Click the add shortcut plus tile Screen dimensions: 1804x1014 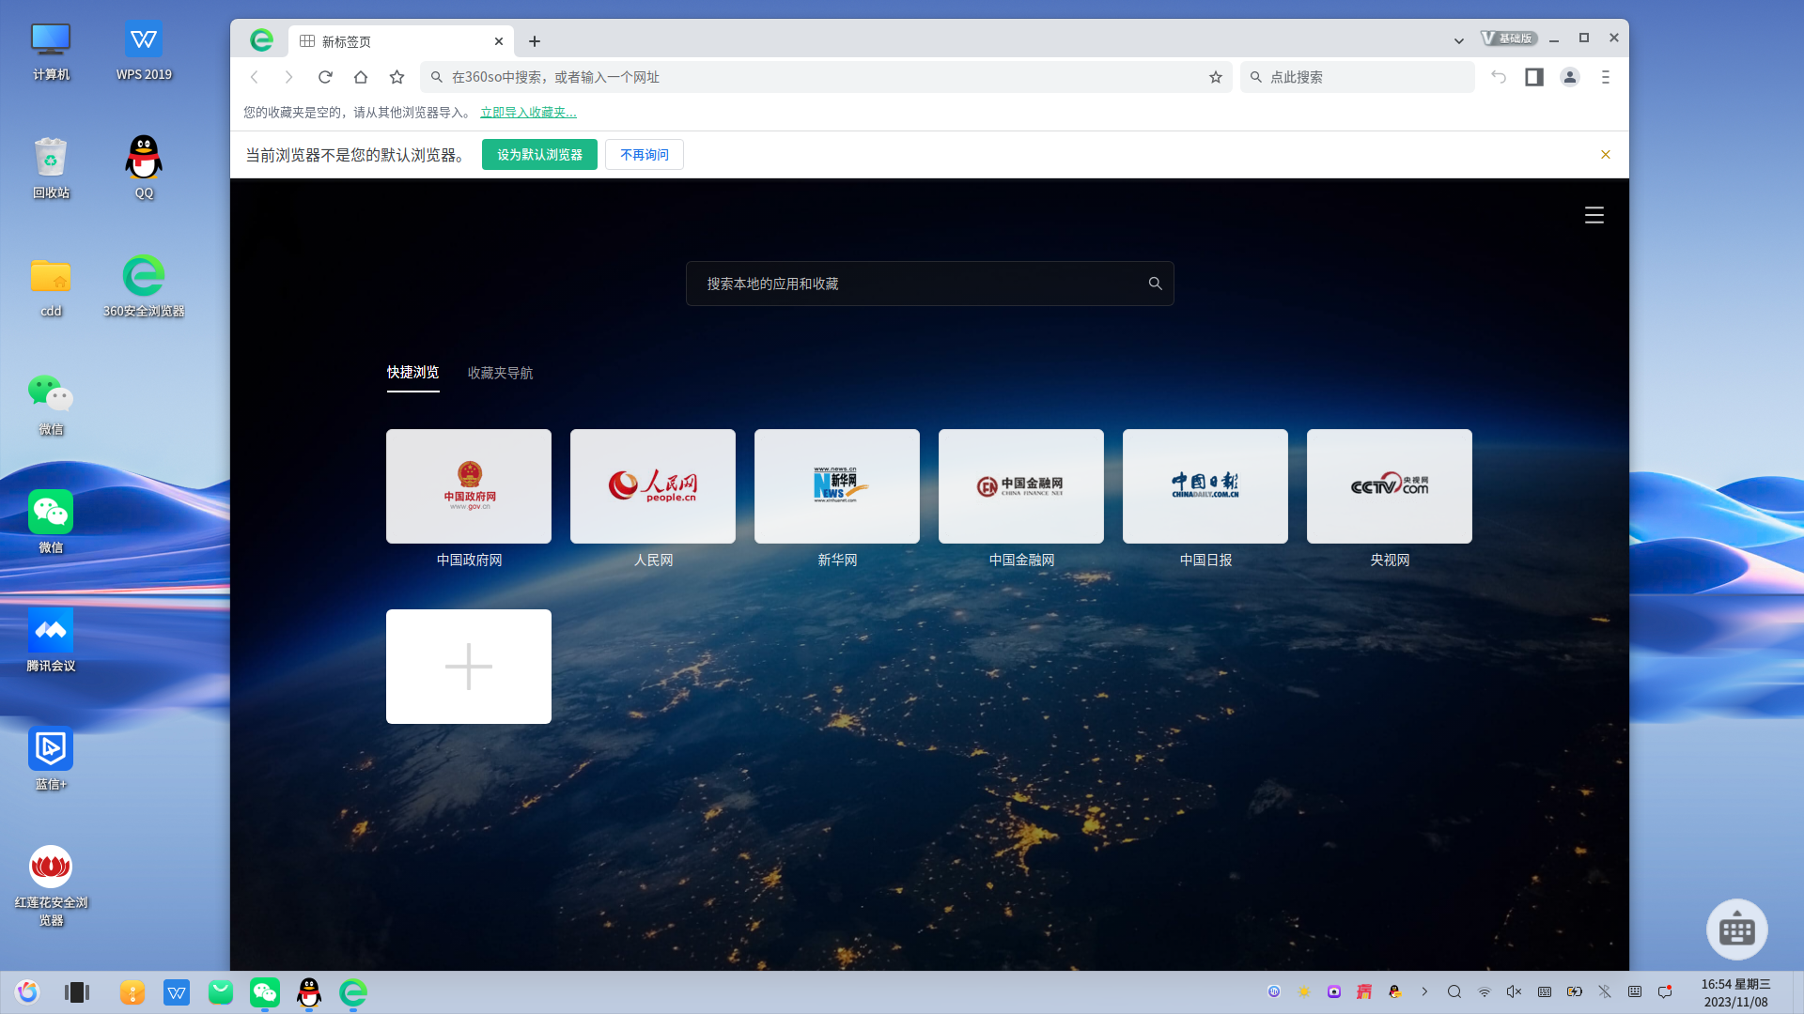468,667
